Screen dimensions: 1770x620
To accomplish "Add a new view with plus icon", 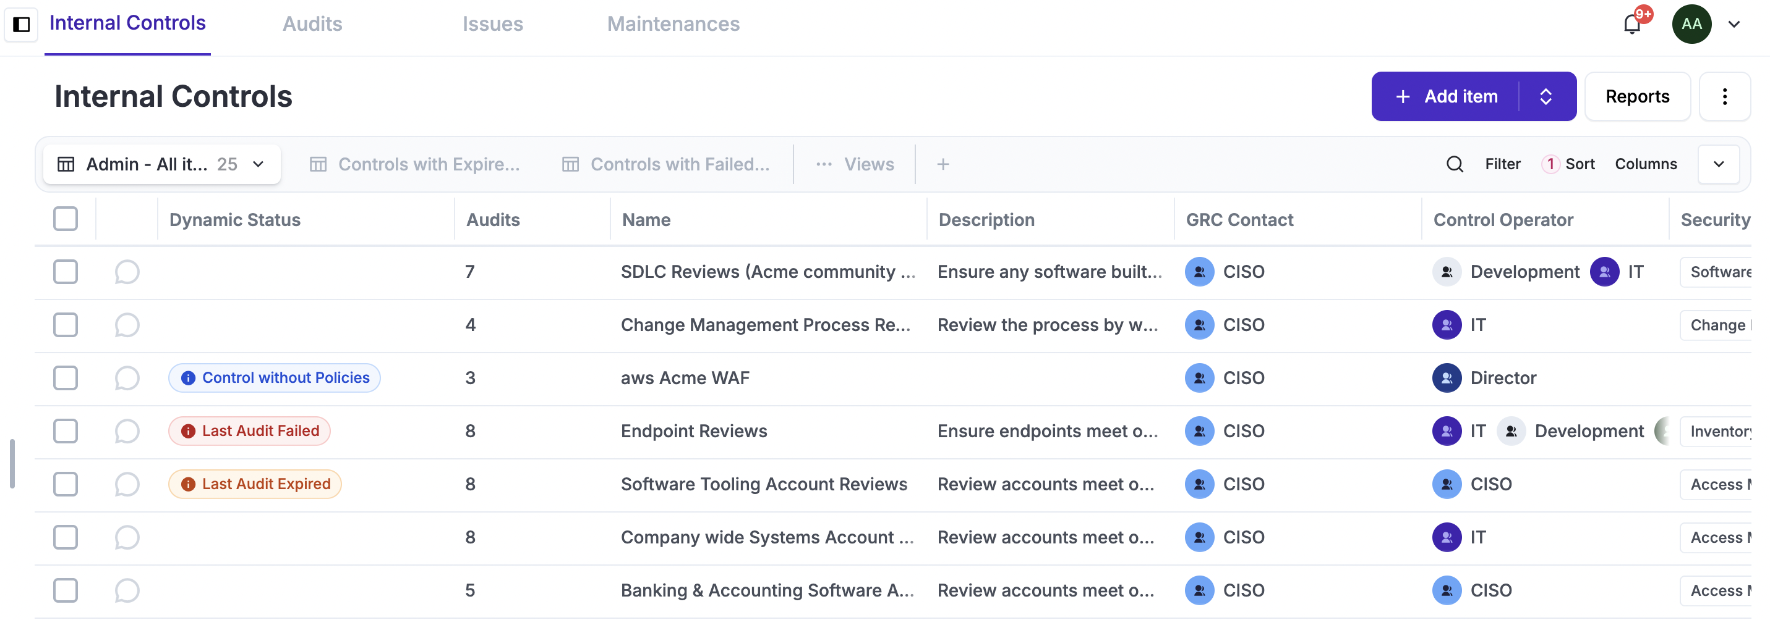I will pos(943,164).
